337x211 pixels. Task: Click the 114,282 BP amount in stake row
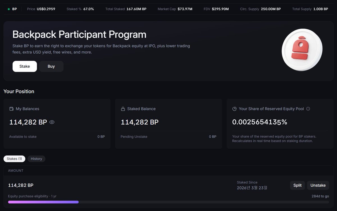(x=21, y=185)
